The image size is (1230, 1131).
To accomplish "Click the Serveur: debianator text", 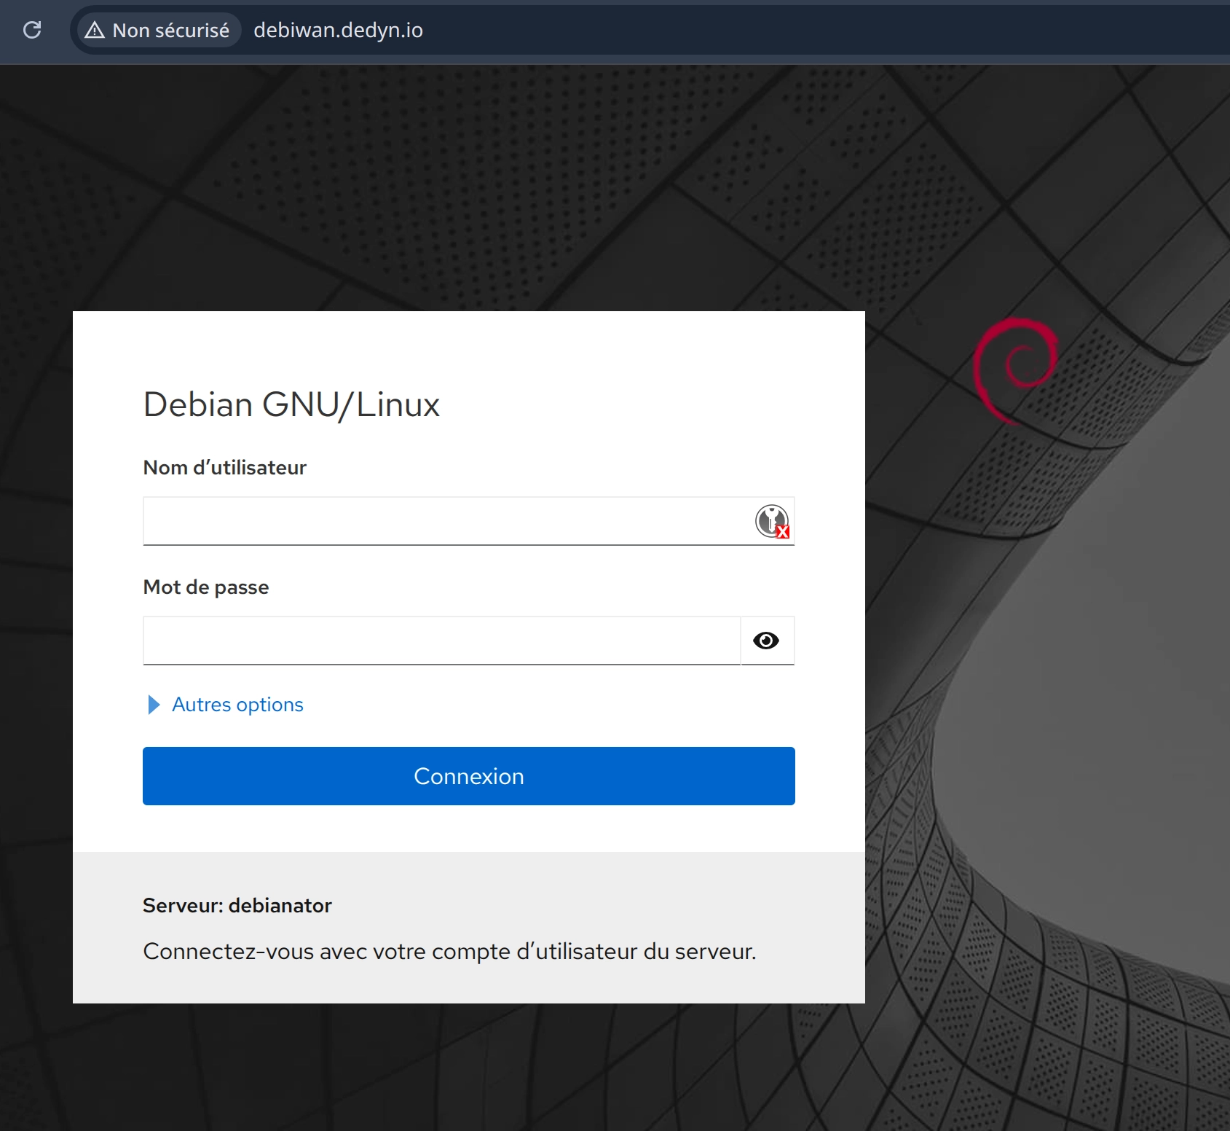I will click(x=237, y=905).
